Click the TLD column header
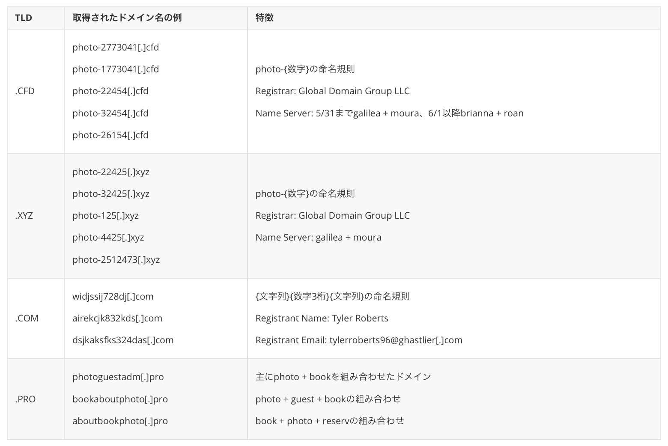The image size is (668, 446). 36,18
